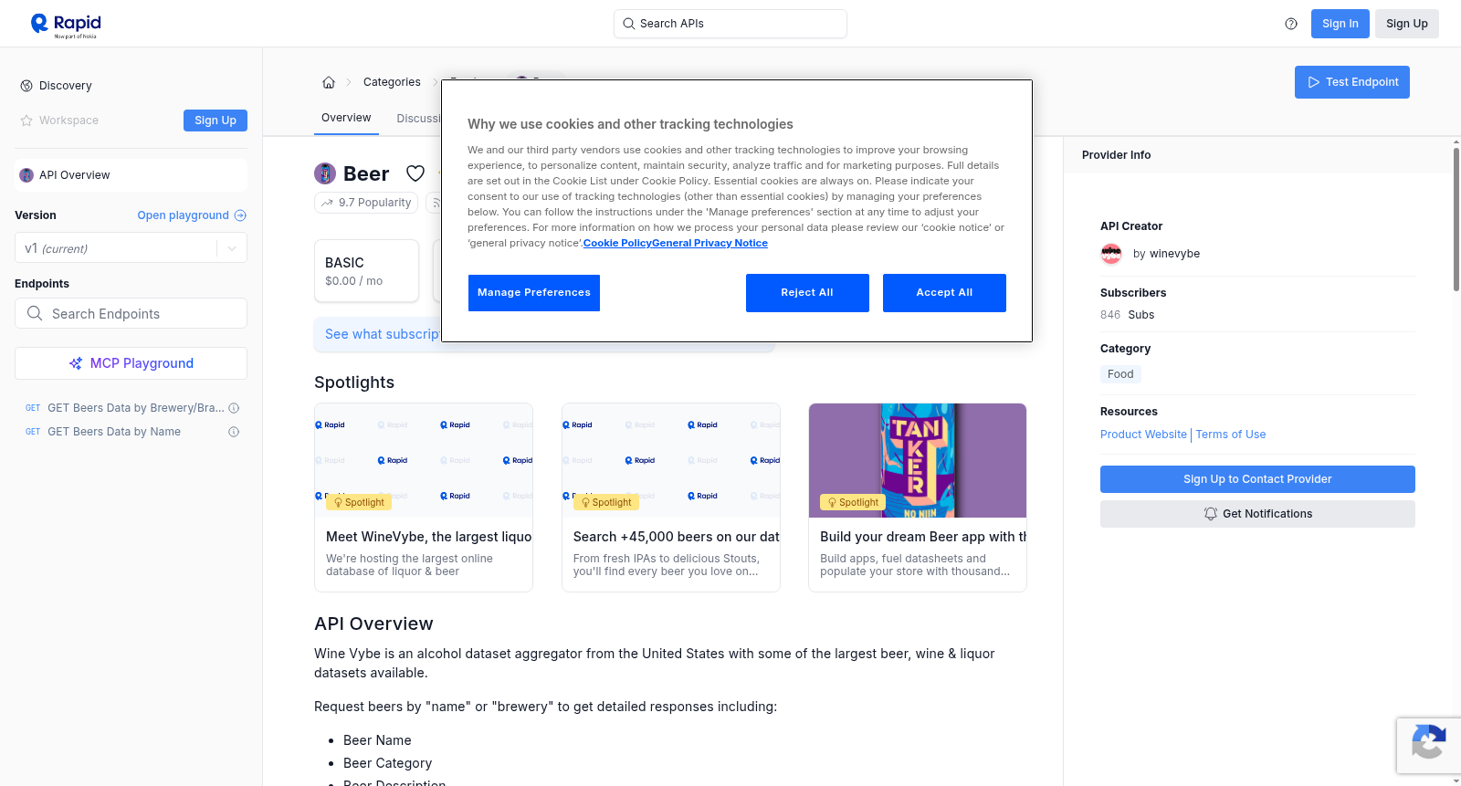The height and width of the screenshot is (786, 1461).
Task: Click the info icon for Beers Data by Name
Action: 234,432
